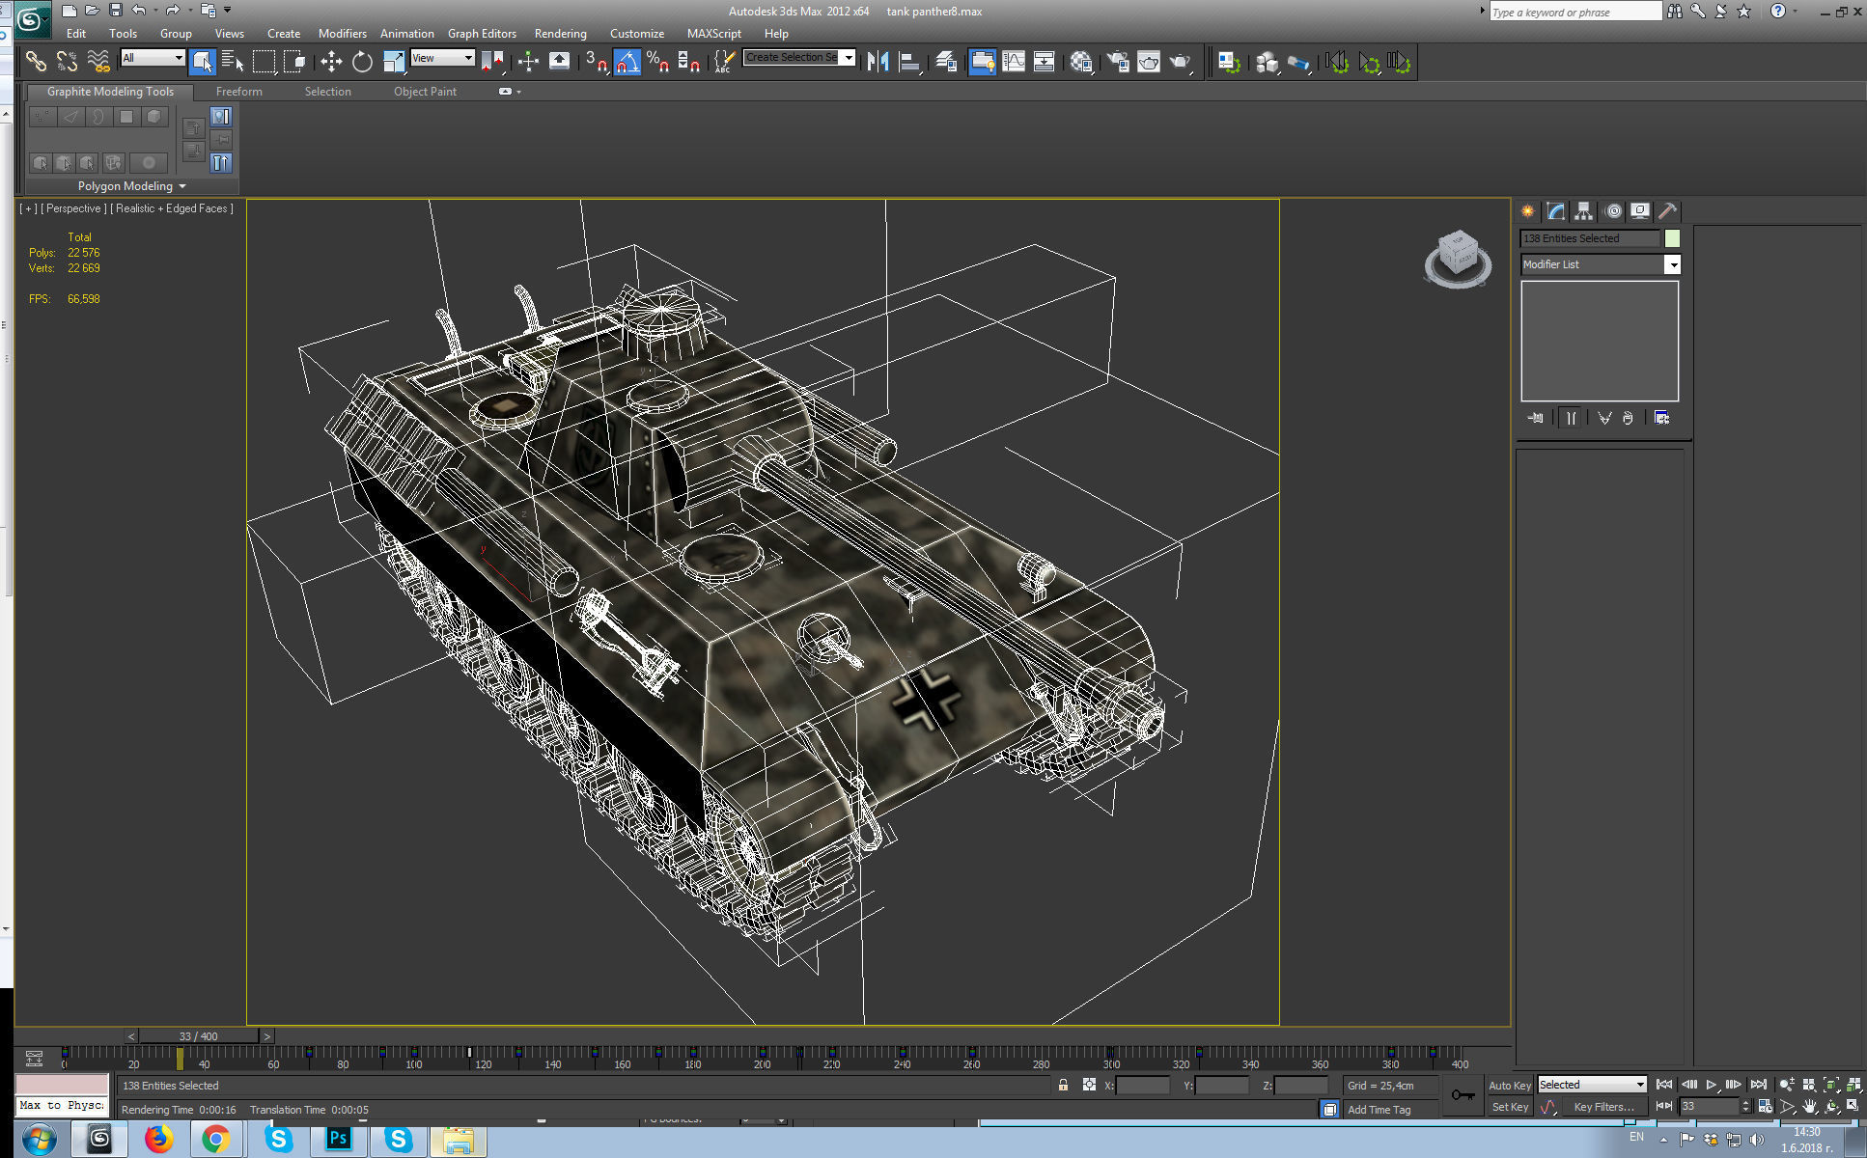The image size is (1867, 1158).
Task: Expand the Modifier List dropdown
Action: point(1672,264)
